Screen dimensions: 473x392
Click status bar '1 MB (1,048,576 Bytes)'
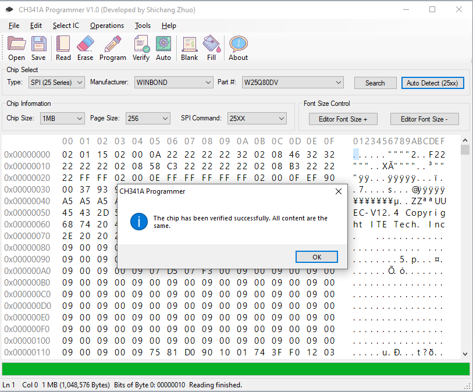pos(76,385)
